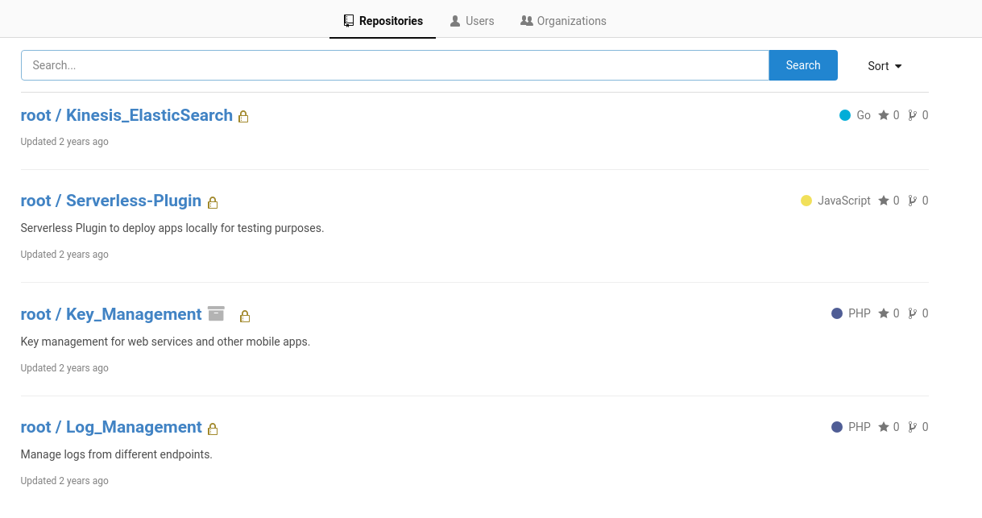Click the lock icon beside Key_Management archive icon

point(245,316)
